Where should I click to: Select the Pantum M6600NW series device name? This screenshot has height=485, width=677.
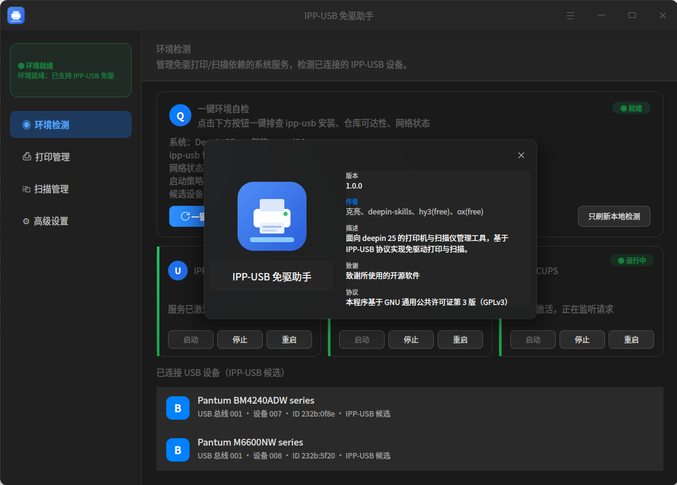pyautogui.click(x=250, y=442)
